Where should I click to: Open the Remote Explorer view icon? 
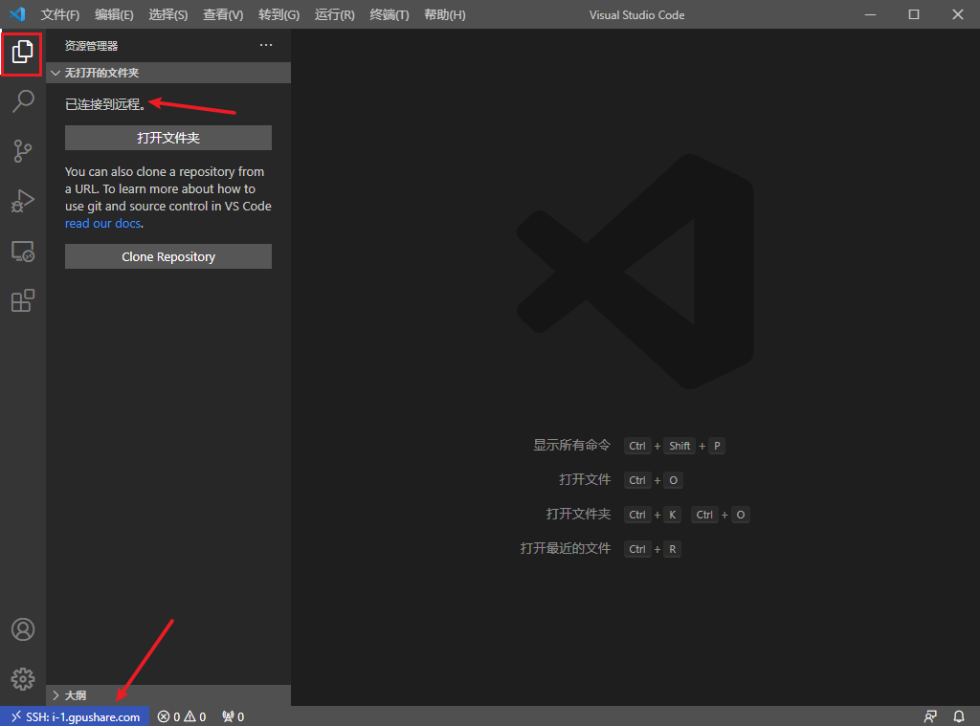coord(23,252)
